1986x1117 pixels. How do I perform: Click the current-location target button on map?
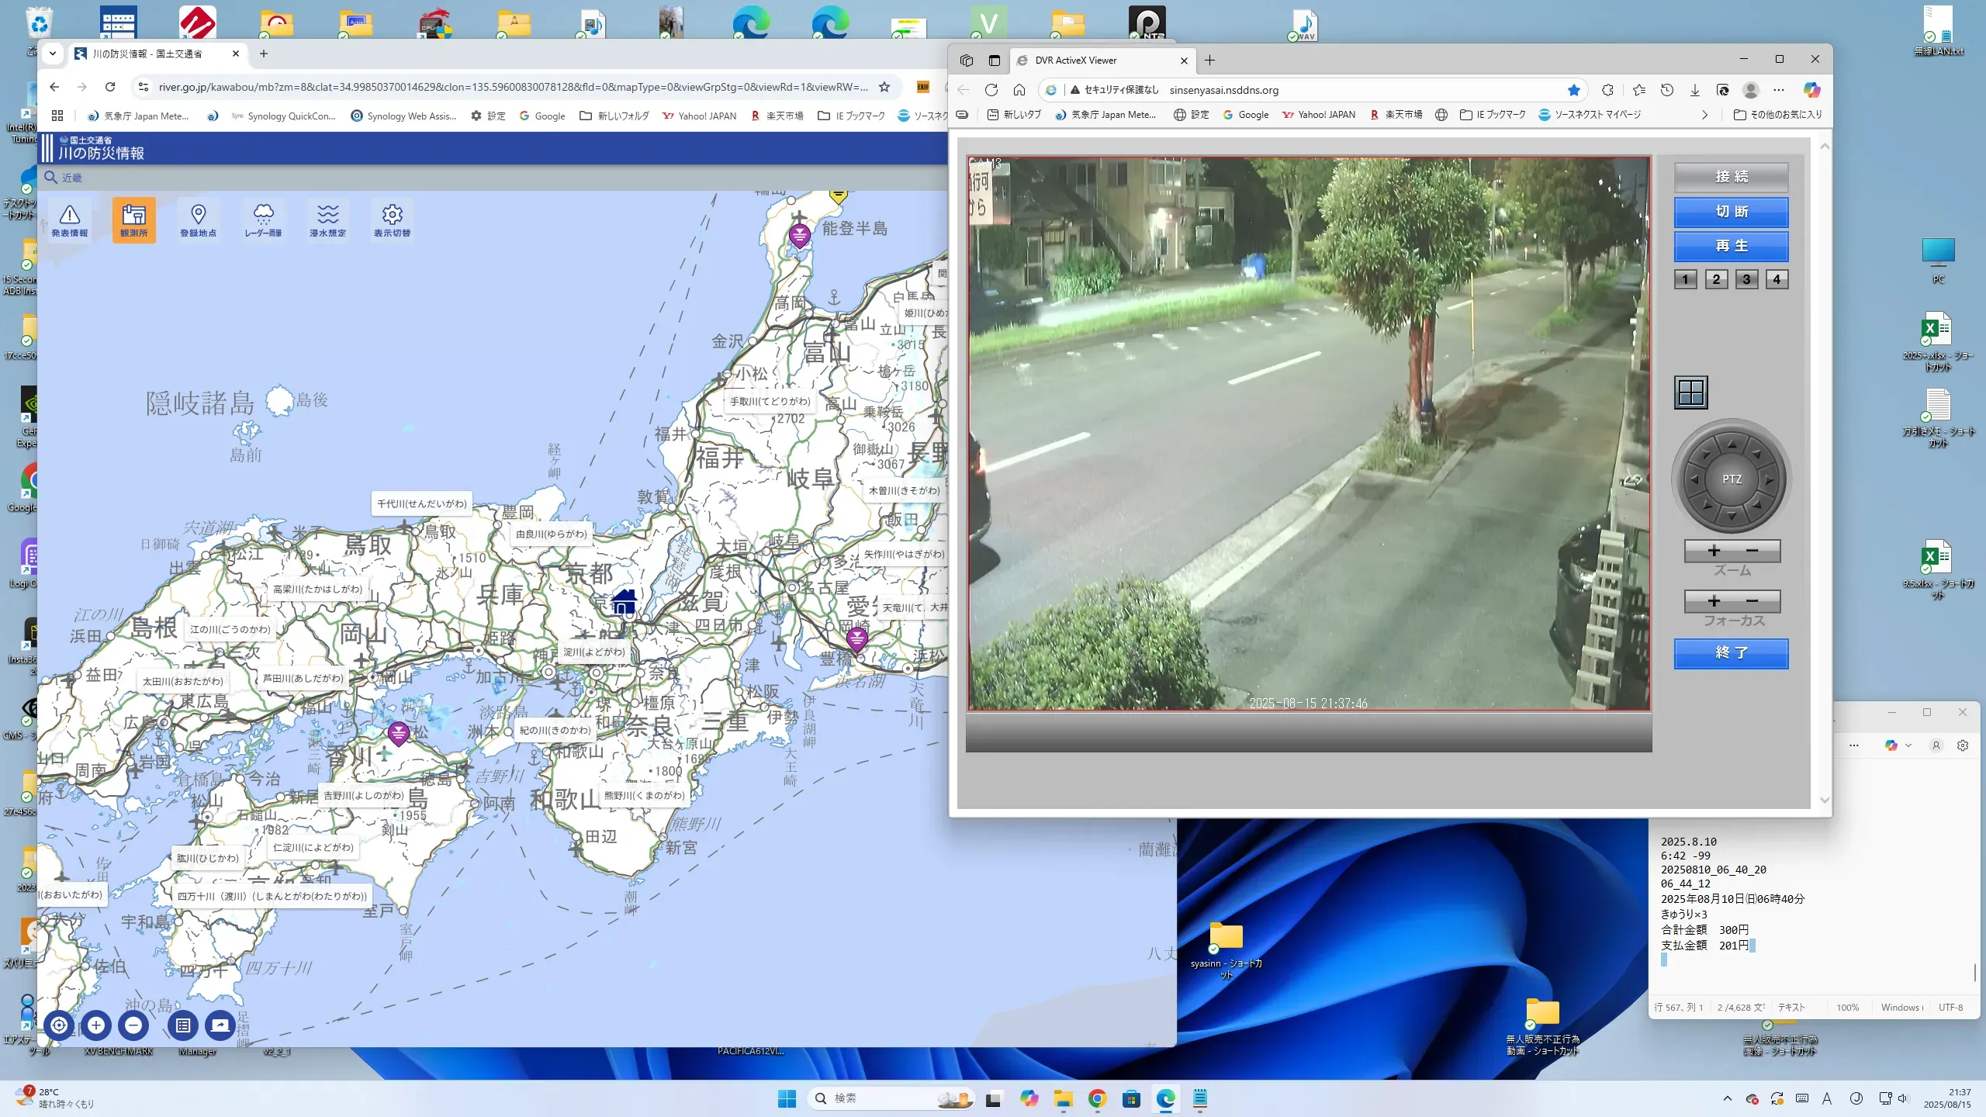tap(59, 1025)
